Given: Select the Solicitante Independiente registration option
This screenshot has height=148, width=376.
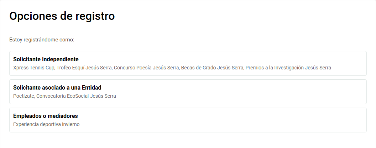Looking at the screenshot, I should 188,63.
